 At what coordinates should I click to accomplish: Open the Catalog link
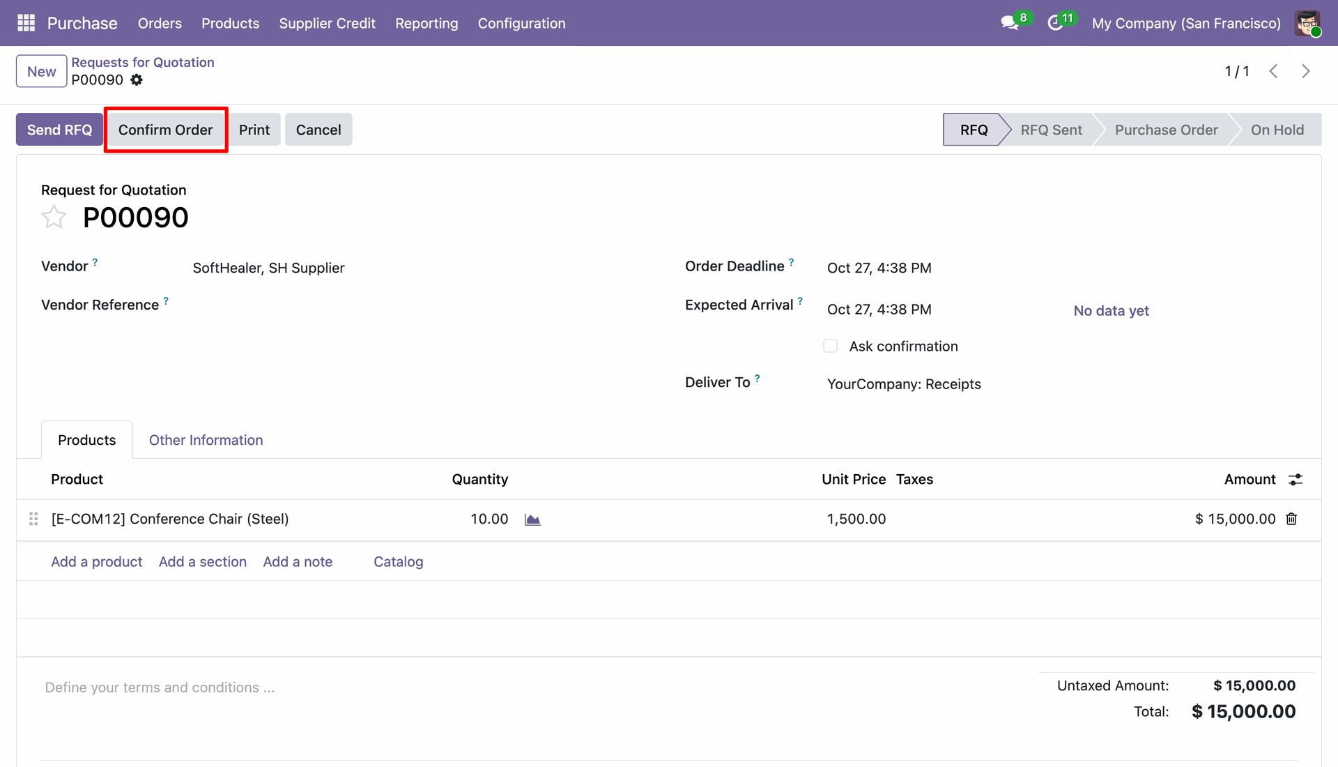click(399, 562)
